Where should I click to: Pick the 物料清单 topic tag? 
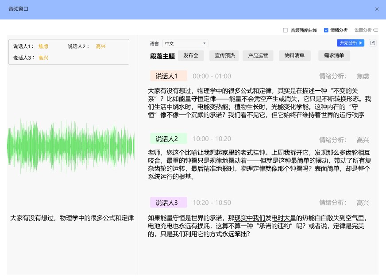pyautogui.click(x=294, y=56)
